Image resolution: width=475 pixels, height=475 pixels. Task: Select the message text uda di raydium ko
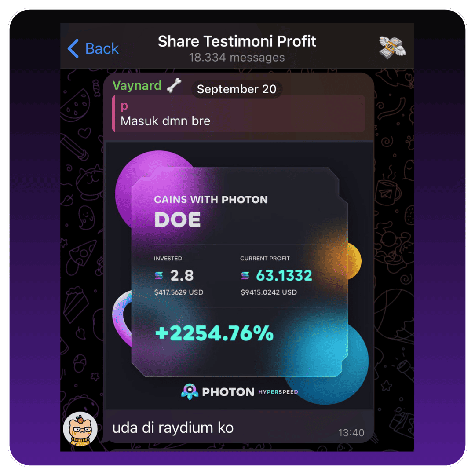(x=173, y=428)
